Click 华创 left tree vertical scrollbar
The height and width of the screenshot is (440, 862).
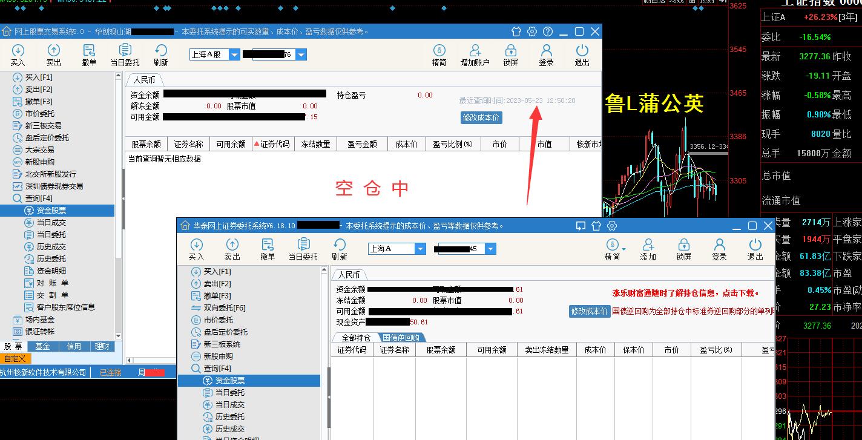point(119,206)
